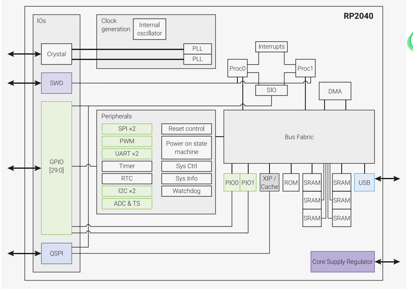
Task: Click the IOs group label
Action: click(41, 21)
